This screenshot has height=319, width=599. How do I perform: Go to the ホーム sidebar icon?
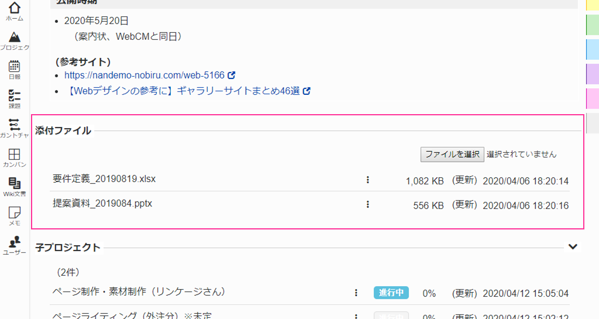coord(15,11)
